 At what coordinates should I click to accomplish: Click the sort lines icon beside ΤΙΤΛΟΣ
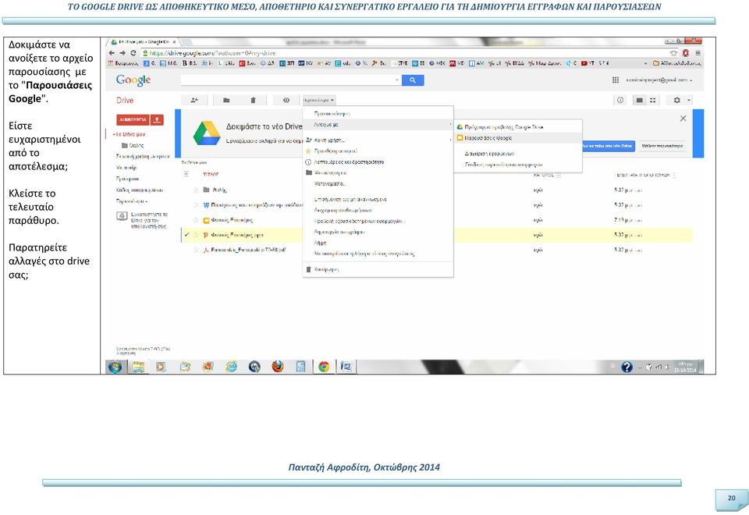click(x=186, y=174)
